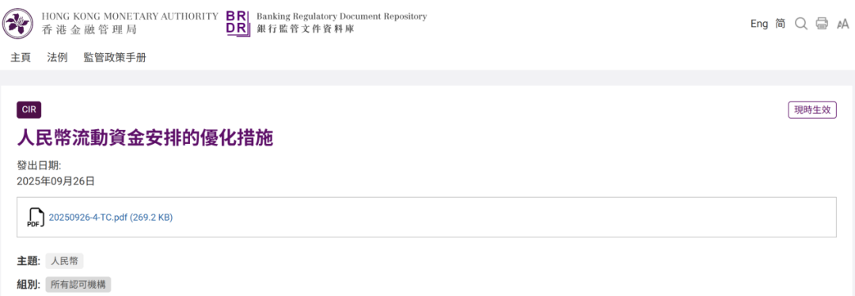Download 20250926-4-TC.pdf

tap(111, 217)
